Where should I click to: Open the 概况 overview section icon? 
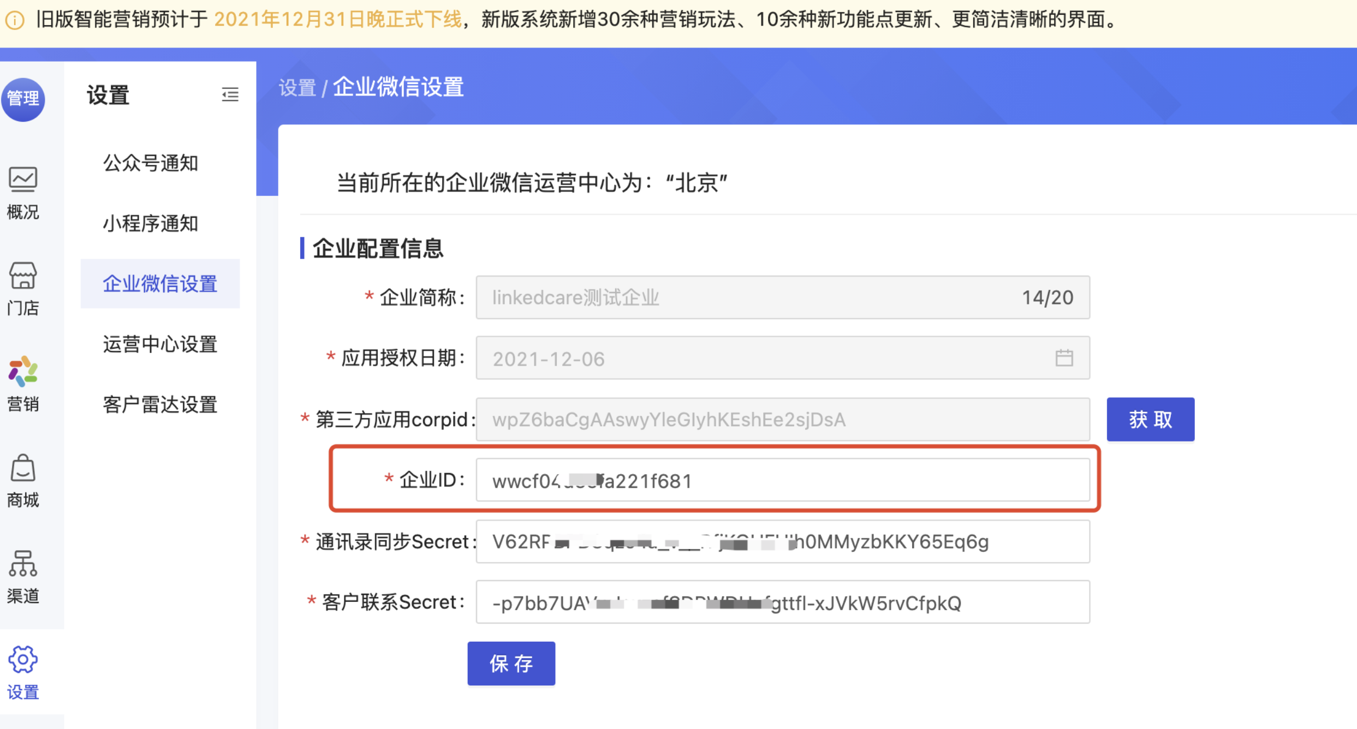click(23, 180)
